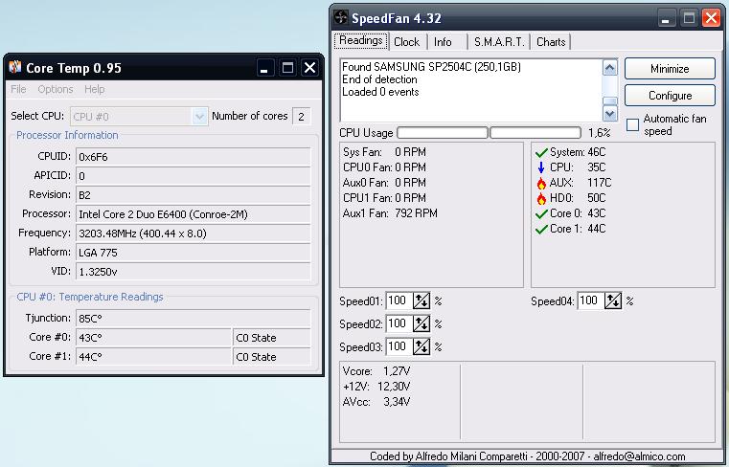Click the SpeedFan log scrollbar thumb
729x467 pixels.
tap(609, 100)
